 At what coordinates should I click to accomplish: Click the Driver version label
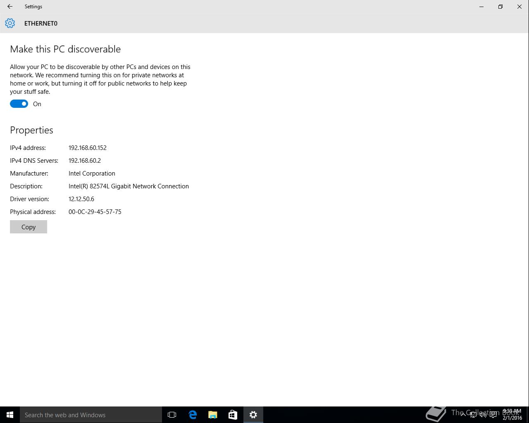[29, 199]
